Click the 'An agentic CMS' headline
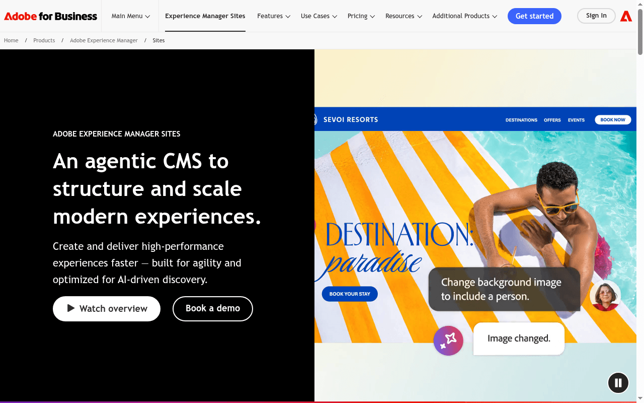The width and height of the screenshot is (644, 403). pos(157,189)
